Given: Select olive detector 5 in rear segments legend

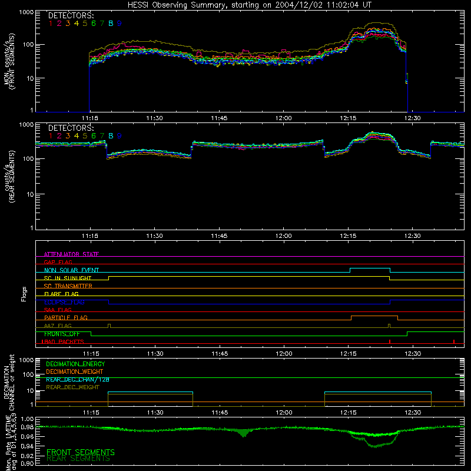Looking at the screenshot, I should coord(85,136).
